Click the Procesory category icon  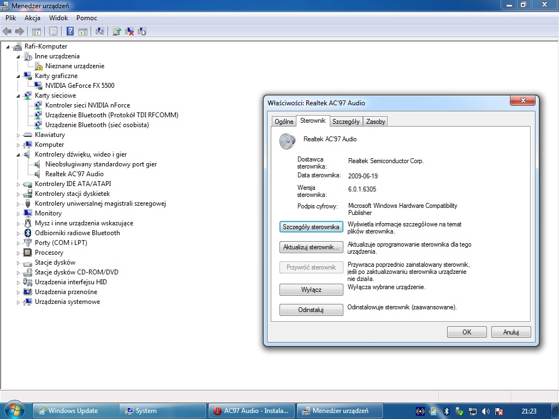click(27, 253)
